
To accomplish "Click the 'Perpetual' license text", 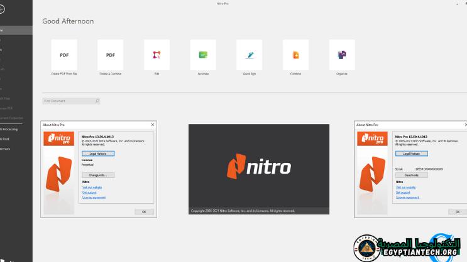I will (87, 165).
